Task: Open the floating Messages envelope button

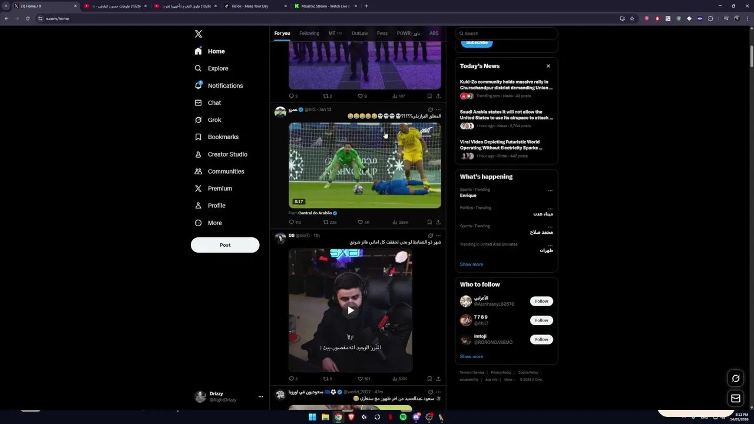Action: [x=736, y=399]
